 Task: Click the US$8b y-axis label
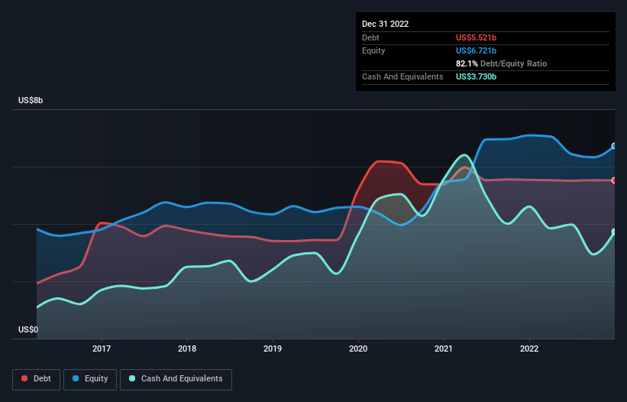(31, 100)
